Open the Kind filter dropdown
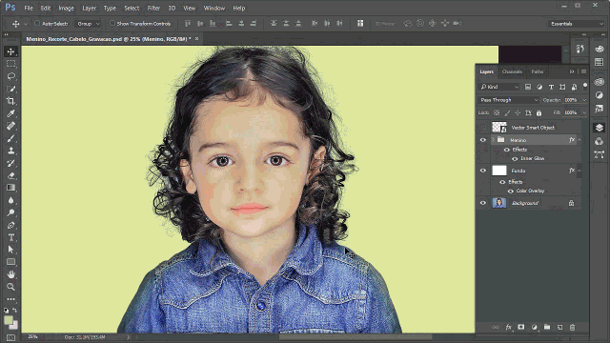The width and height of the screenshot is (610, 343). (499, 87)
